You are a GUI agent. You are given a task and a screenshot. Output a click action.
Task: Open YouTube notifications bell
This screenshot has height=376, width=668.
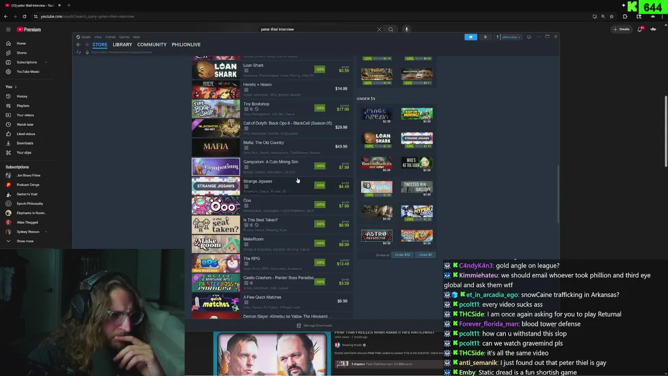point(640,29)
